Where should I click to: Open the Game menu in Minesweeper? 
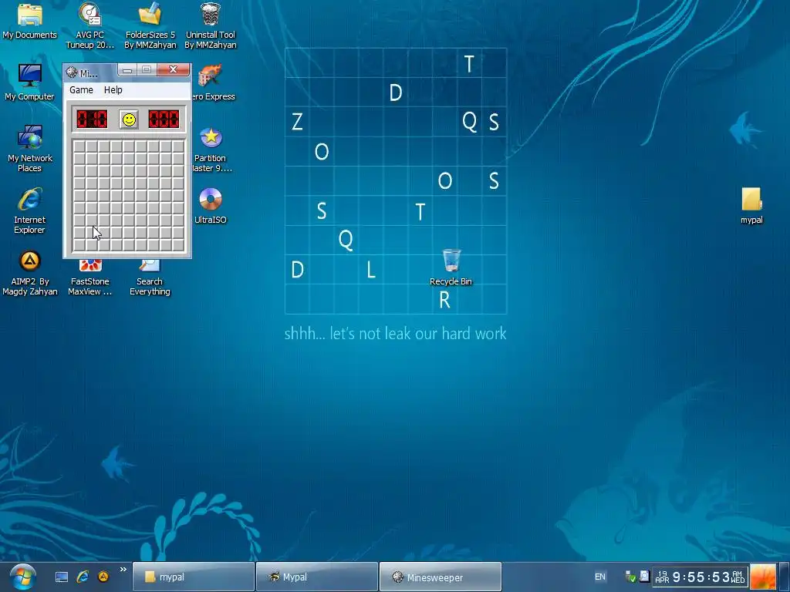pos(81,89)
